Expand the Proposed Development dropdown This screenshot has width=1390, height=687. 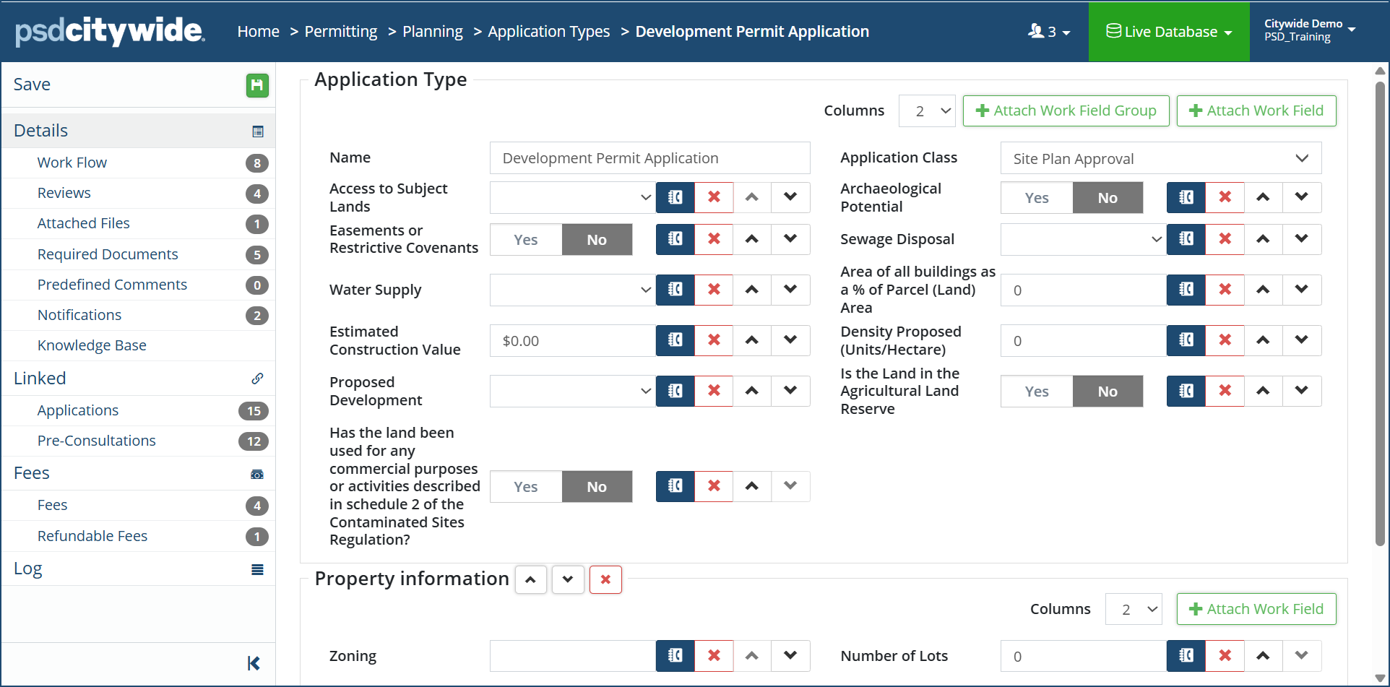tap(572, 391)
